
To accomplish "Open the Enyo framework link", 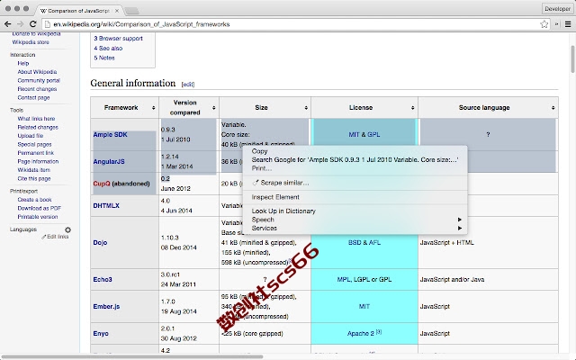I will click(101, 333).
